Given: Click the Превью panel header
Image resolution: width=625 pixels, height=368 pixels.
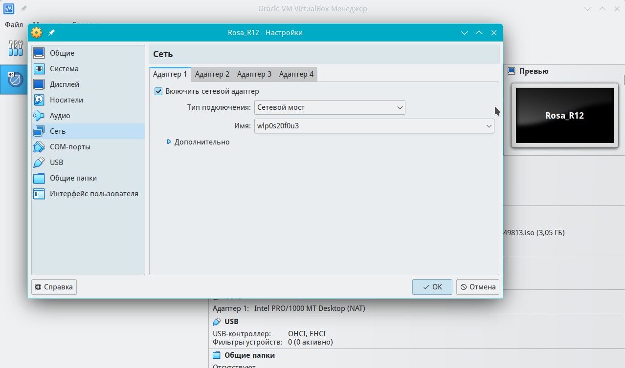Looking at the screenshot, I should [x=534, y=71].
